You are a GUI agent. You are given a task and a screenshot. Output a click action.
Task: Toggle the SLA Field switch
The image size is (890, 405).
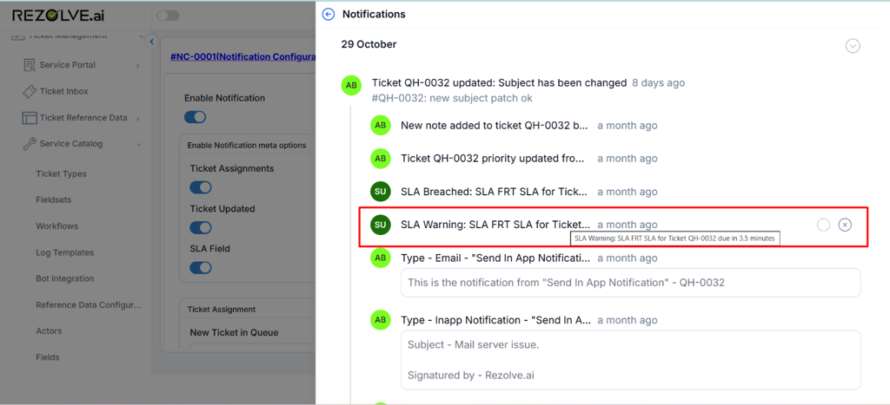(201, 268)
